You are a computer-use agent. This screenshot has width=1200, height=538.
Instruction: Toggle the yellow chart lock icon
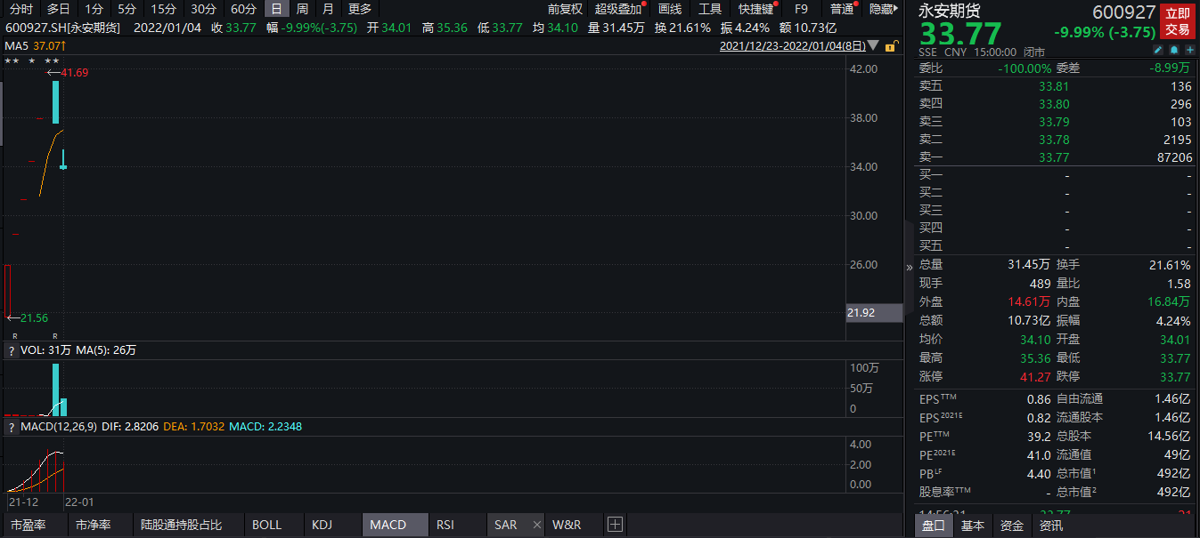888,44
